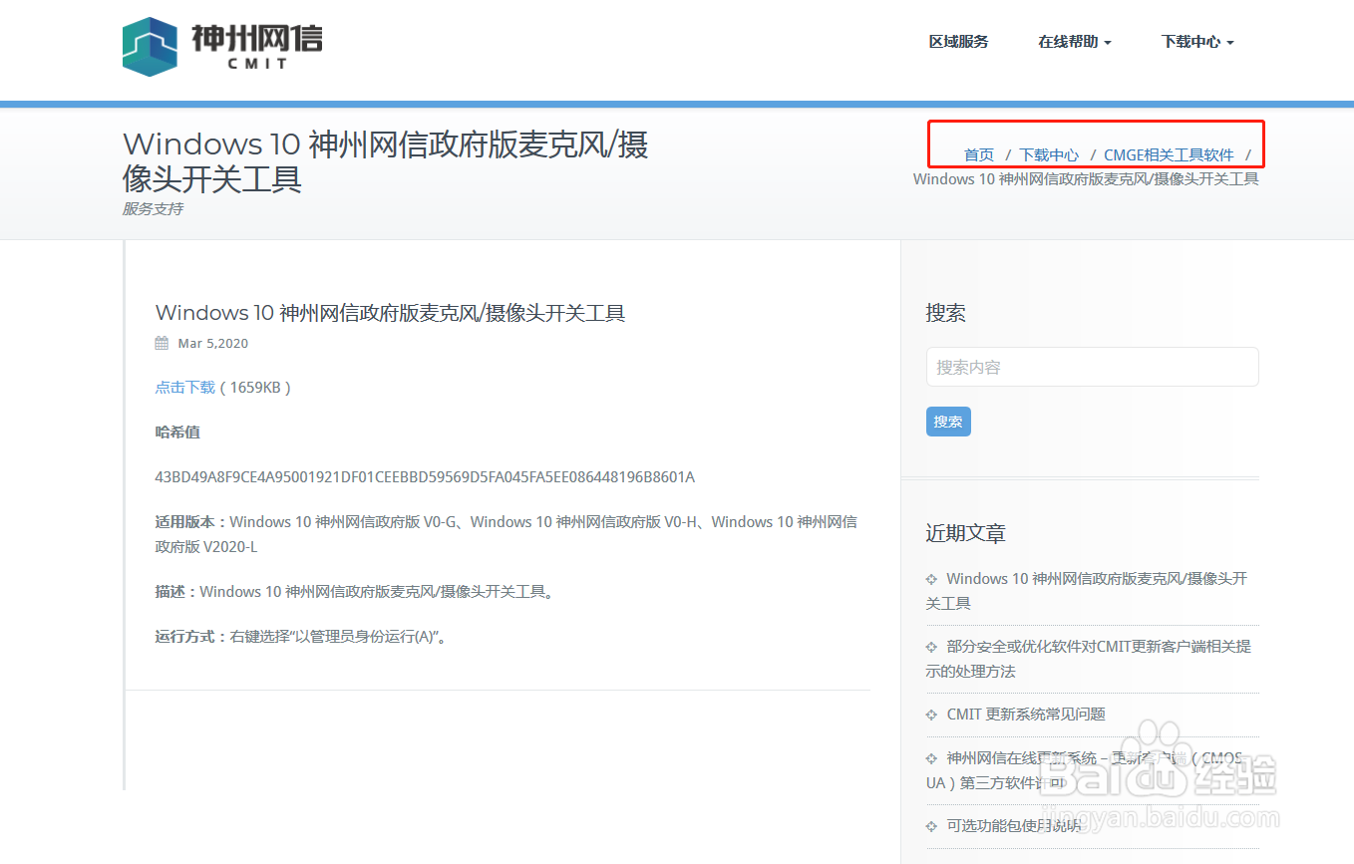Screen dimensions: 1354x864
Task: Click the diamond icon beside 可选功能包使用说明
Action: tap(933, 825)
